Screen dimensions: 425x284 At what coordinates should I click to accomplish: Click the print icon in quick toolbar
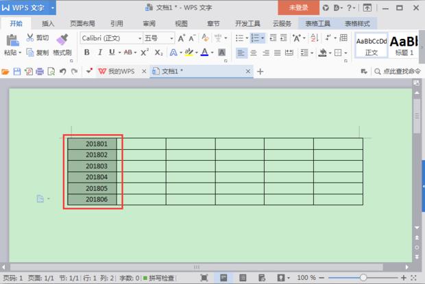(40, 72)
